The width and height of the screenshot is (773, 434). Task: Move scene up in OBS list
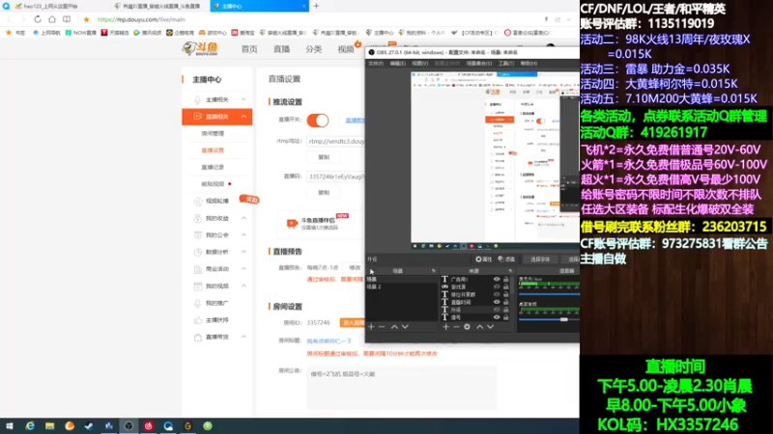[x=394, y=327]
